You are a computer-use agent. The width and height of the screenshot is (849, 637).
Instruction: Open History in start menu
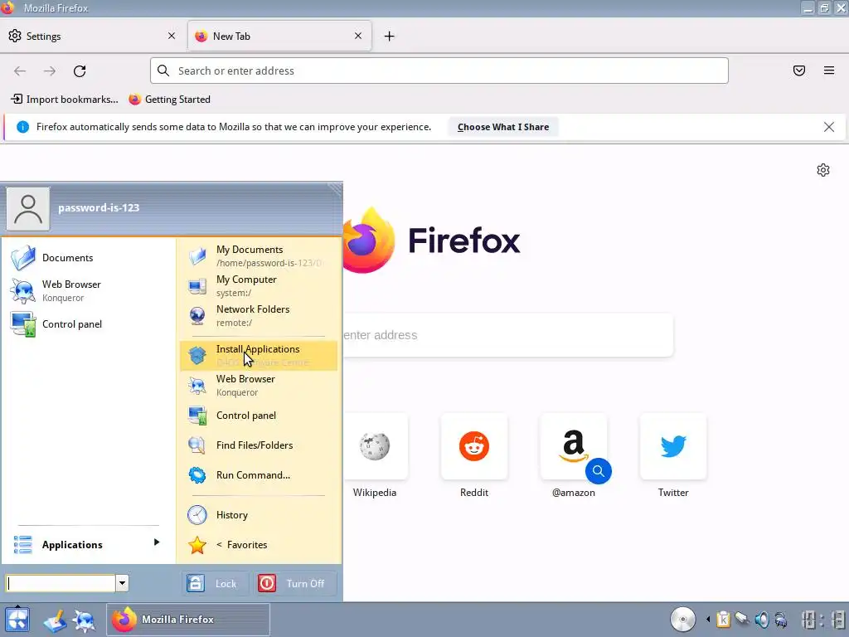259,515
